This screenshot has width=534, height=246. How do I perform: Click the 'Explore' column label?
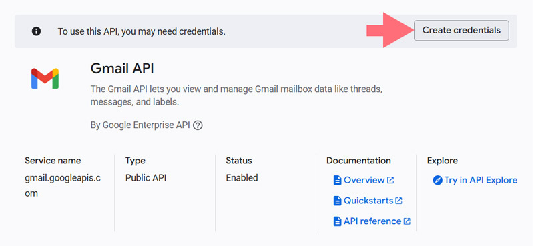(443, 161)
